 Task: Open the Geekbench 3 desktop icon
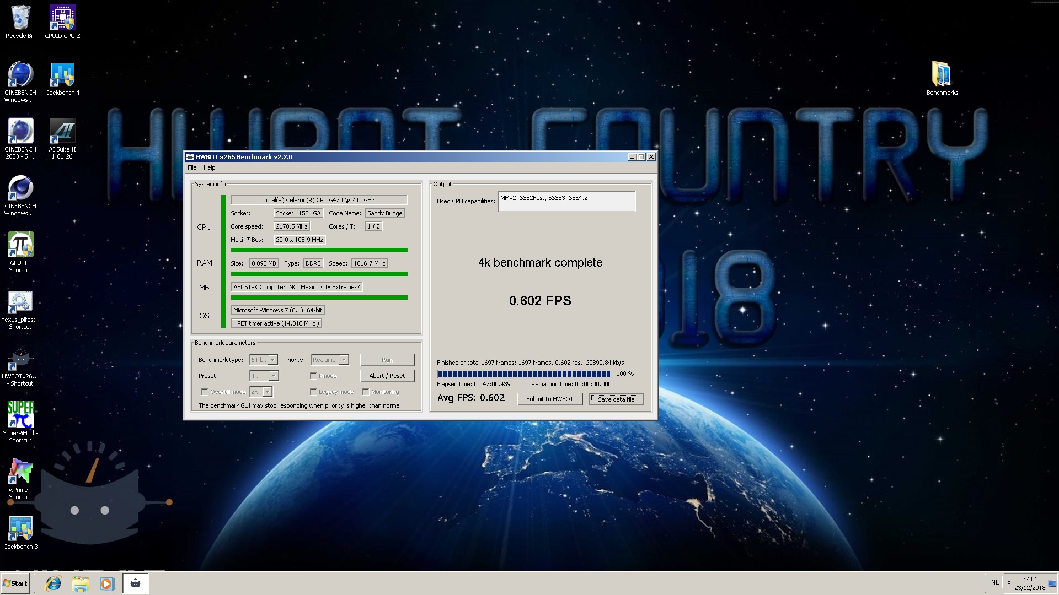coord(20,532)
